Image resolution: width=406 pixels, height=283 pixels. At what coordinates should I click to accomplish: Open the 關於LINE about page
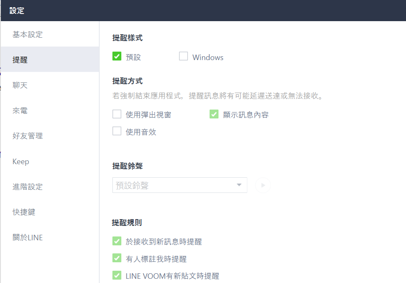coord(50,237)
